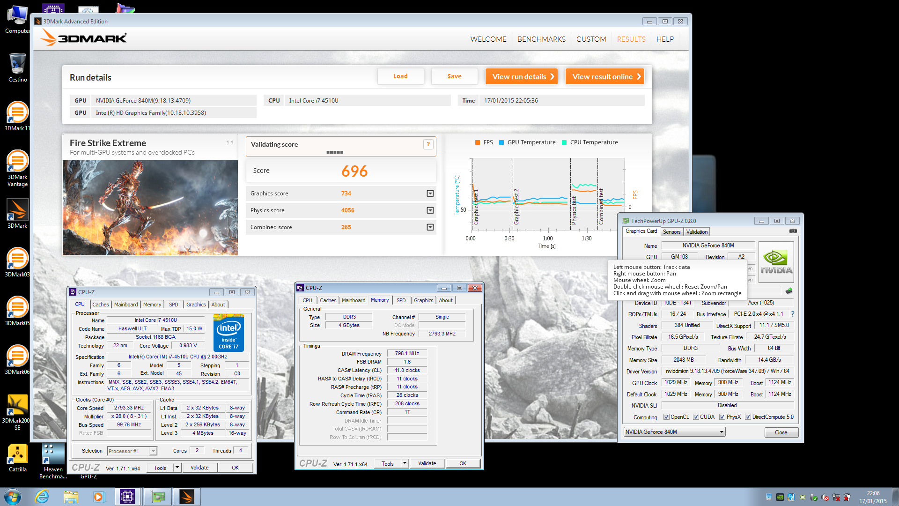Open the Windows Start menu

tap(12, 497)
